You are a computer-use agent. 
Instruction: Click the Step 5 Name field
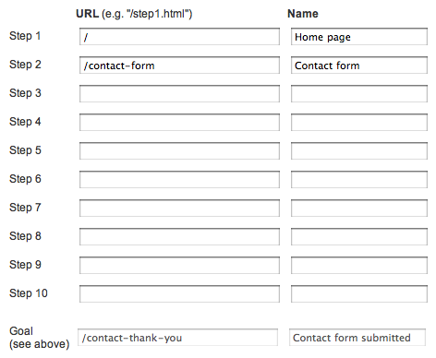(359, 151)
